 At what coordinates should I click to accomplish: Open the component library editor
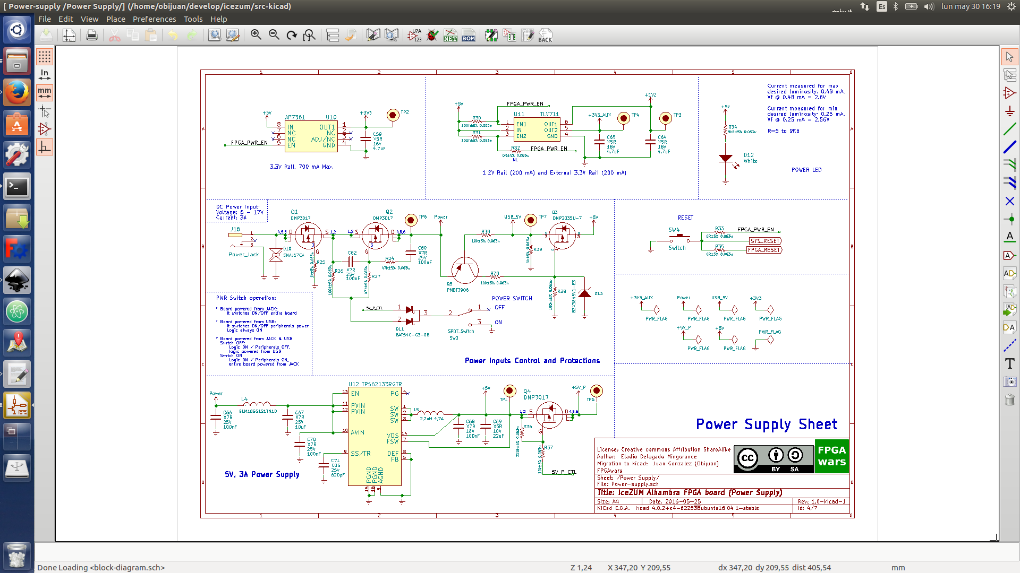tap(373, 34)
